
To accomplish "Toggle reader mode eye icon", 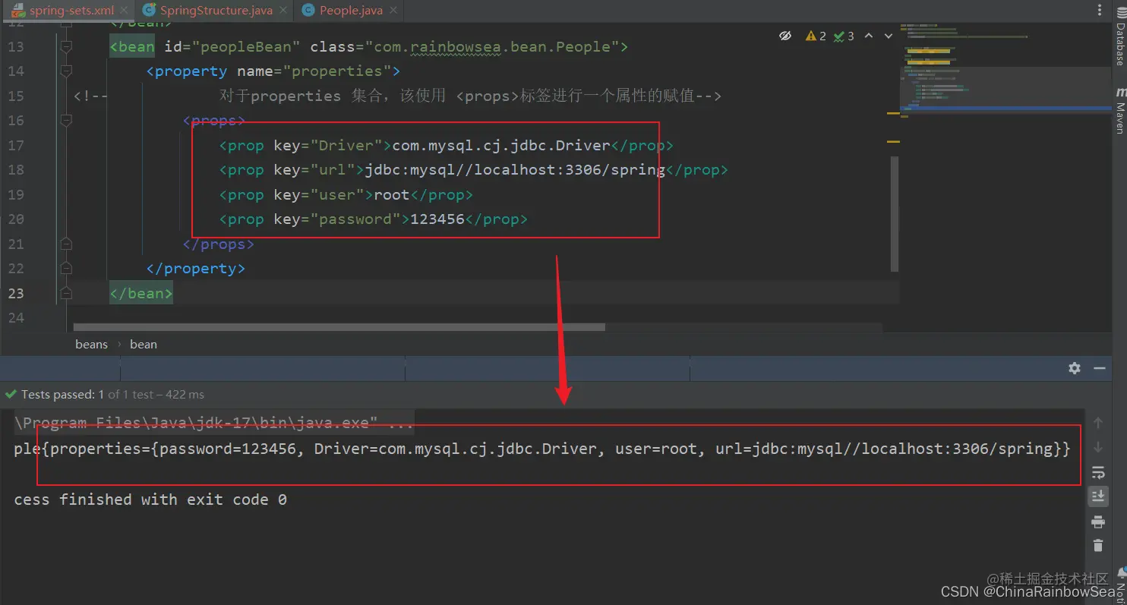I will [786, 36].
